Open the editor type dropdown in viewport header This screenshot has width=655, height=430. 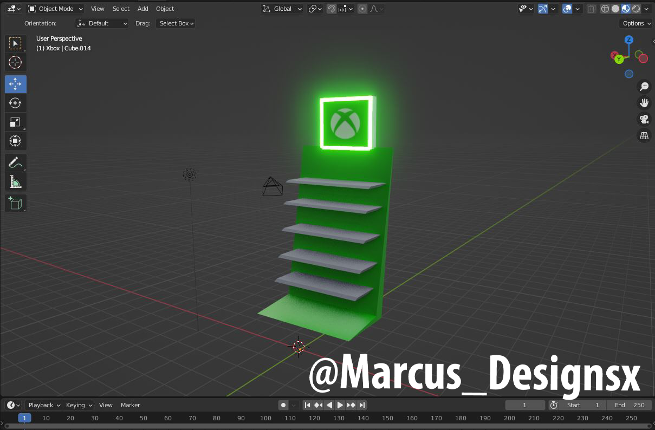tap(14, 9)
